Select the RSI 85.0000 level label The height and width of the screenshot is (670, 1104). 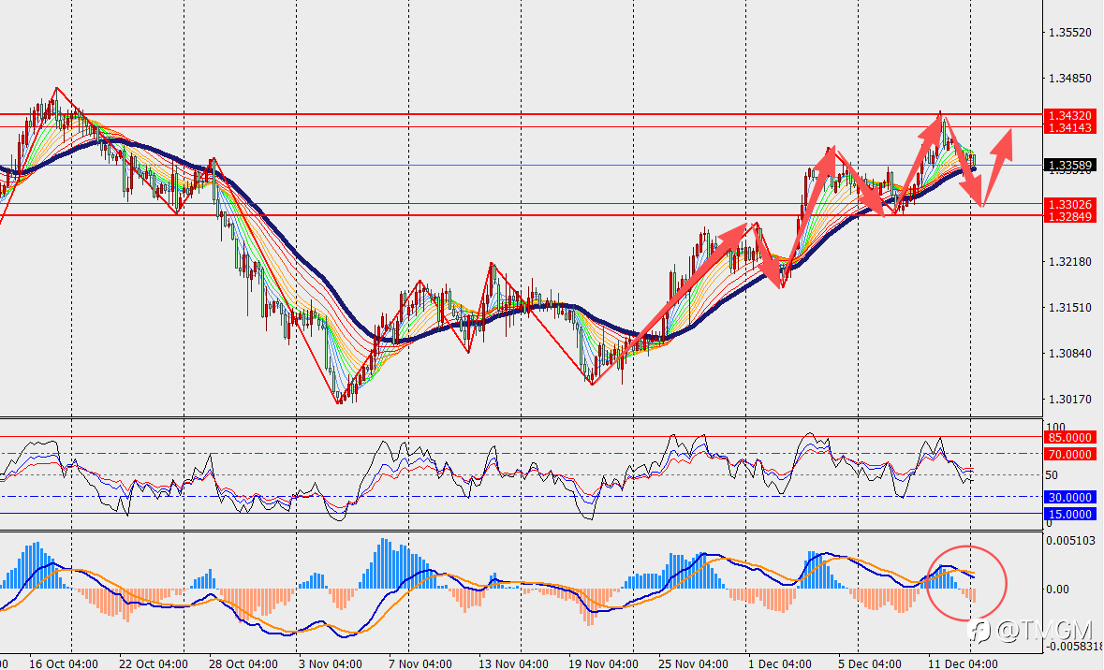click(x=1068, y=437)
